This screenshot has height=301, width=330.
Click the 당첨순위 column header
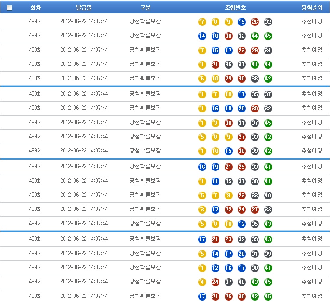pos(312,7)
